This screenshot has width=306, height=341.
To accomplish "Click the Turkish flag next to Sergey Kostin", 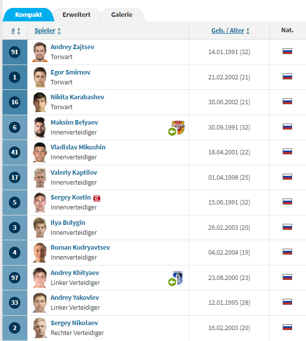I will 97,198.
